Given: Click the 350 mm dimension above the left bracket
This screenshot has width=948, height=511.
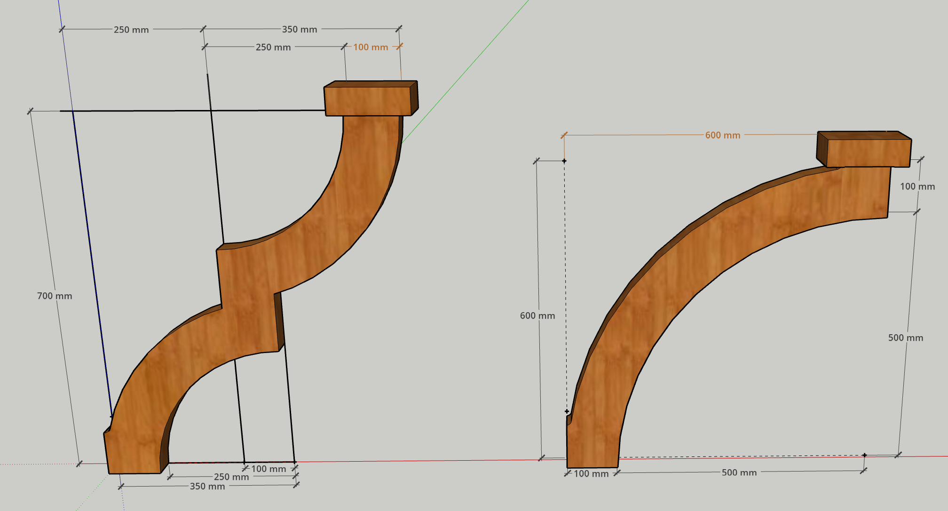Looking at the screenshot, I should [300, 29].
